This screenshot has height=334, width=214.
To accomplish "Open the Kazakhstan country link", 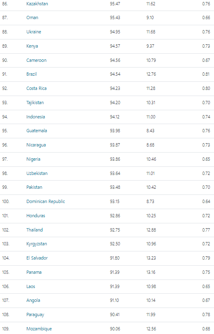I will click(x=37, y=4).
